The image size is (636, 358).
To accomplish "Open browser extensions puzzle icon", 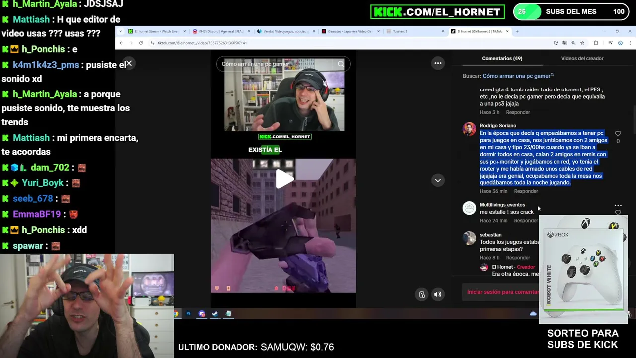I will coord(596,43).
